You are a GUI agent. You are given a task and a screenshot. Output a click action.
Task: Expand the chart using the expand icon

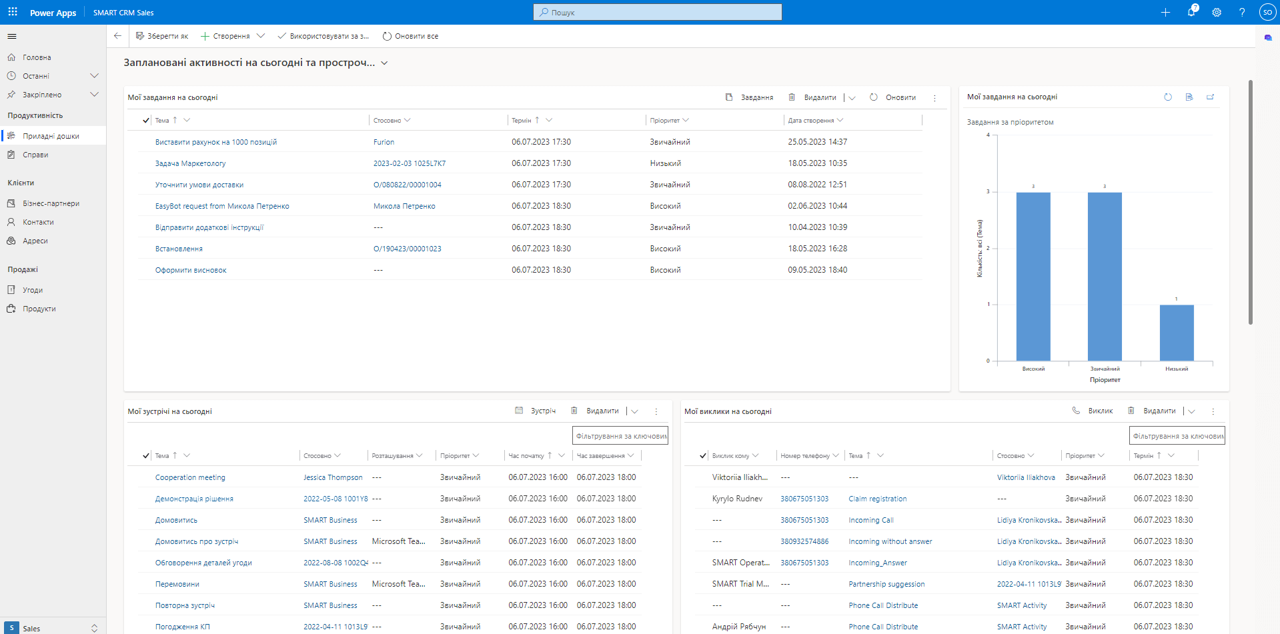[1210, 97]
